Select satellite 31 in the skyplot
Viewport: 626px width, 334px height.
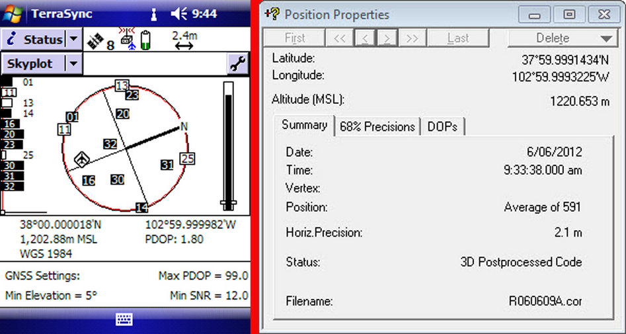167,165
